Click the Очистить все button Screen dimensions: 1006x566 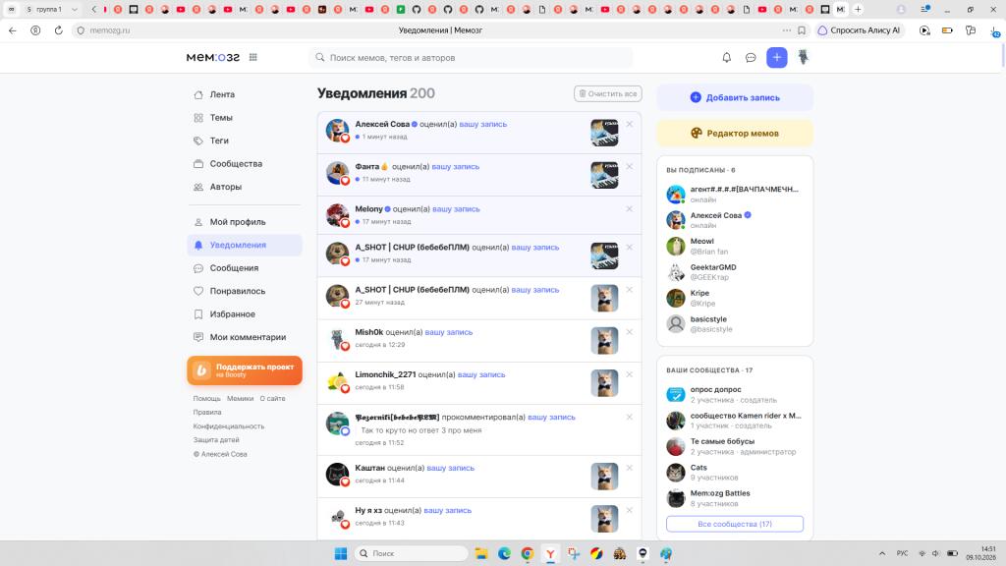pyautogui.click(x=607, y=93)
